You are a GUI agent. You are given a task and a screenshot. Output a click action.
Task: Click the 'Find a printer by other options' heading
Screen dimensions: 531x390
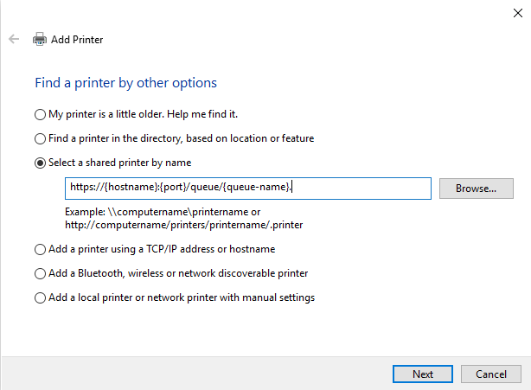pos(125,83)
